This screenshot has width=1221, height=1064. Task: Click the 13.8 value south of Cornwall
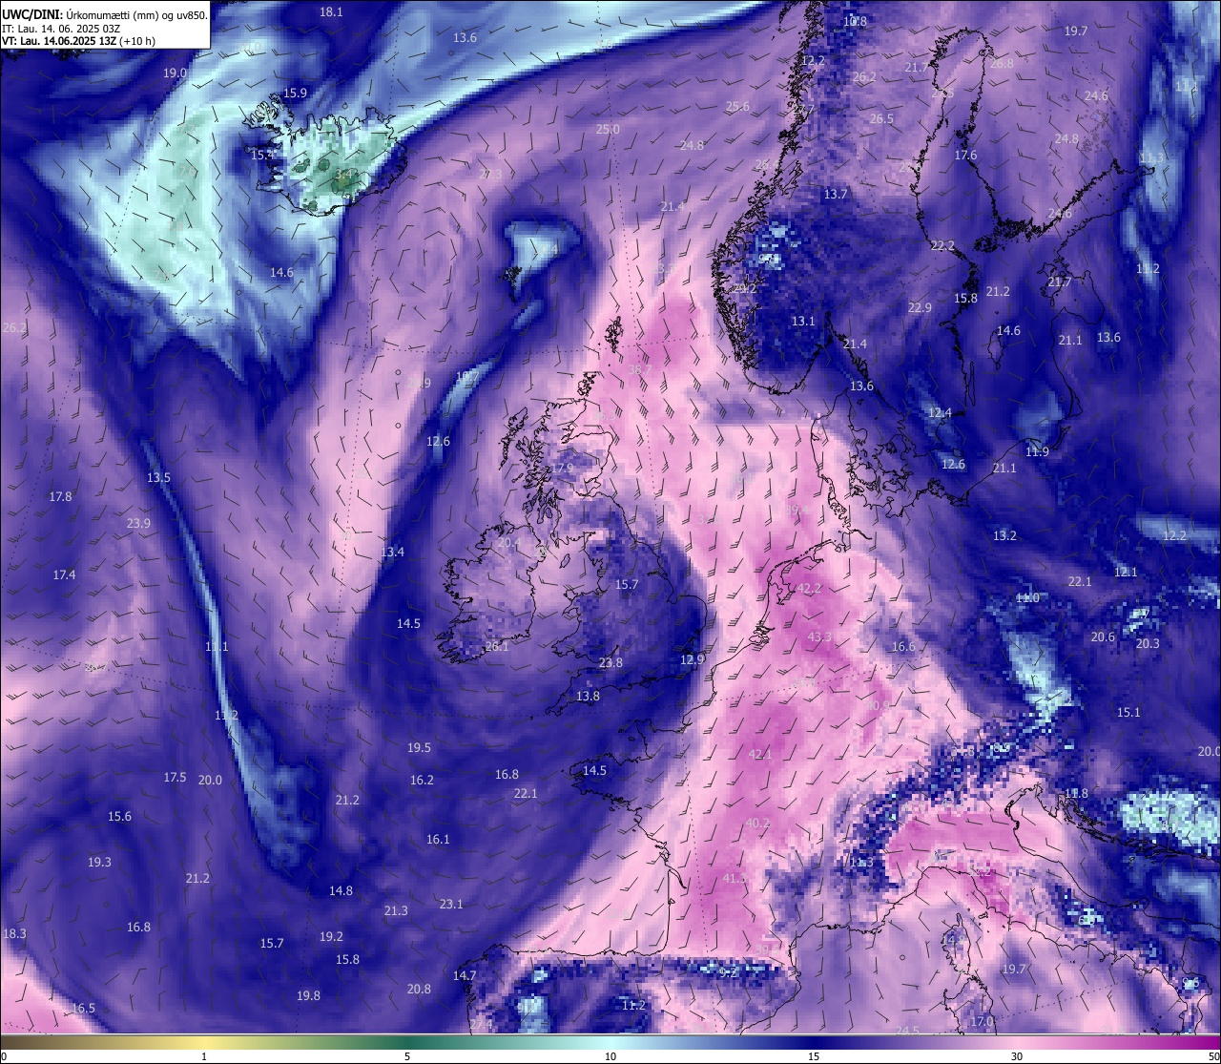point(588,697)
